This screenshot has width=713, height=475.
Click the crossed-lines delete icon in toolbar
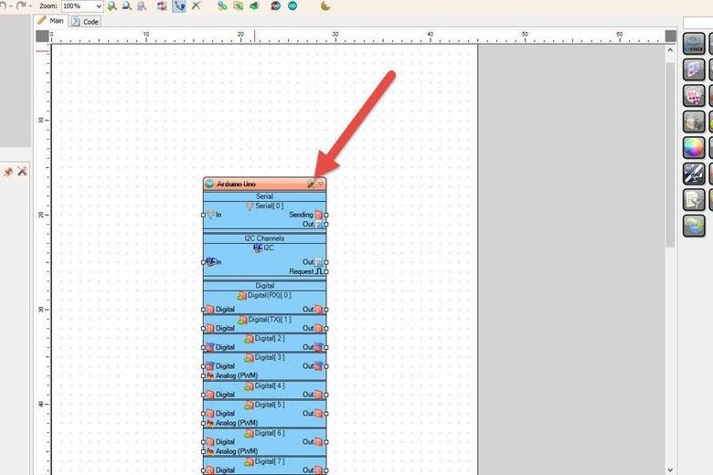tap(196, 5)
